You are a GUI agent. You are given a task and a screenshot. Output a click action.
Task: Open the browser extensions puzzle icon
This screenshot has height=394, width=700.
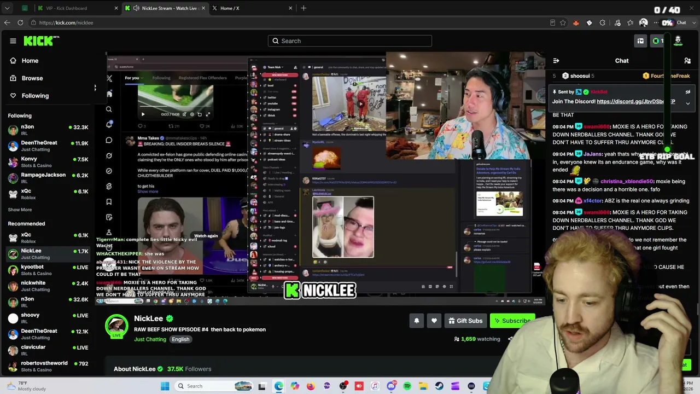[603, 22]
